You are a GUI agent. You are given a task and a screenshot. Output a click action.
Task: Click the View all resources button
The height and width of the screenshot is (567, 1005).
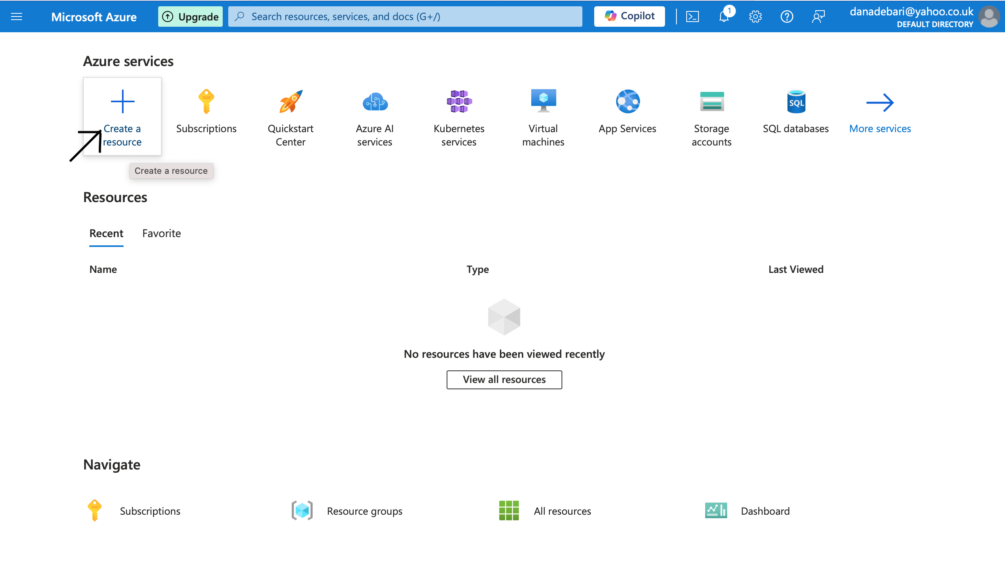tap(504, 379)
